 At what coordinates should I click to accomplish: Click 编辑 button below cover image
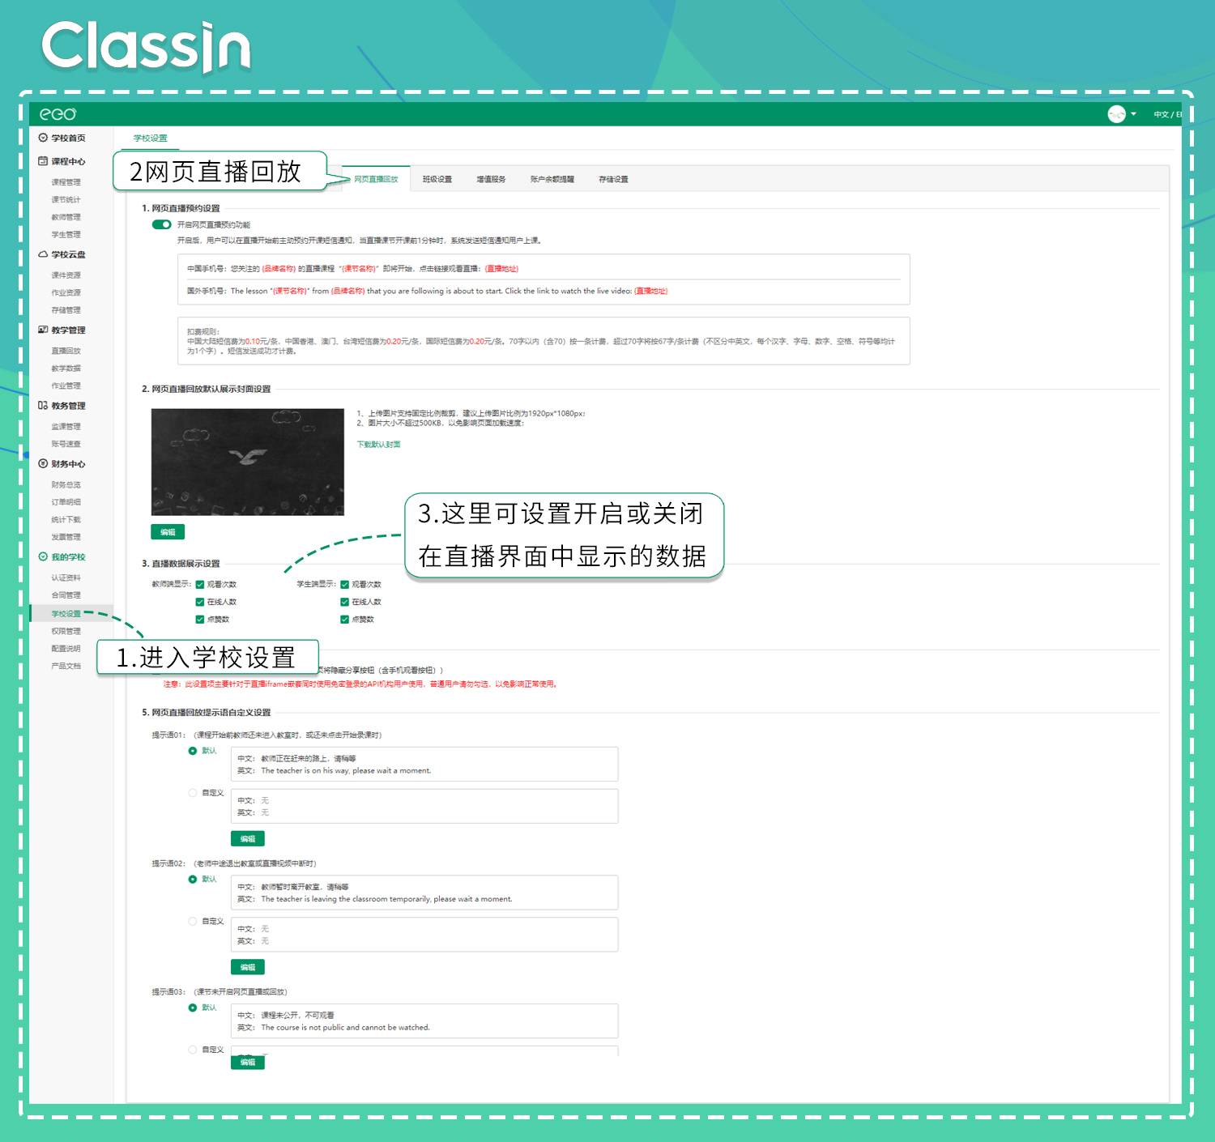click(168, 532)
